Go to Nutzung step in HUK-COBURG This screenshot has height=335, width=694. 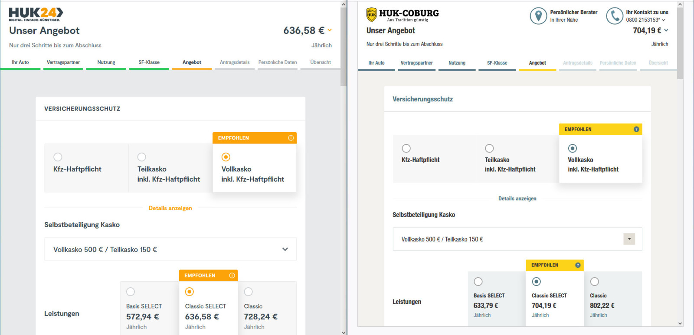coord(457,63)
